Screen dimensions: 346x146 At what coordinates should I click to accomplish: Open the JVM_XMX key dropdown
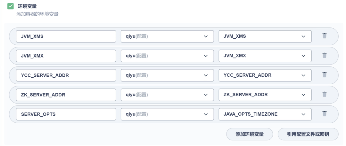tap(265, 56)
